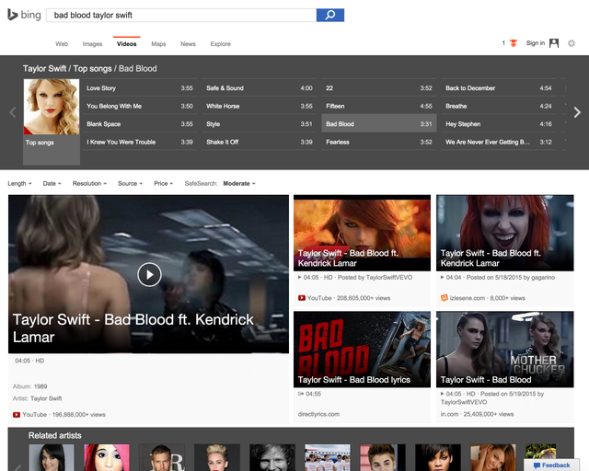Select Blank Space from the song list
Screen dimensions: 589x471
click(x=103, y=124)
